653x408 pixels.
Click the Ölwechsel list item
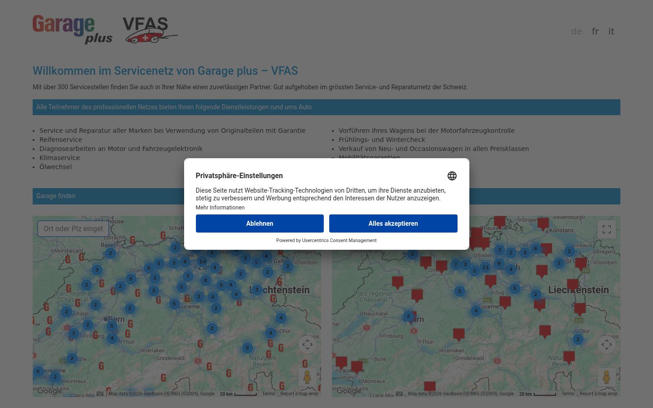point(55,167)
